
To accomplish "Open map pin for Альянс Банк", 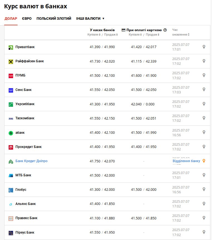I will [x=204, y=204].
